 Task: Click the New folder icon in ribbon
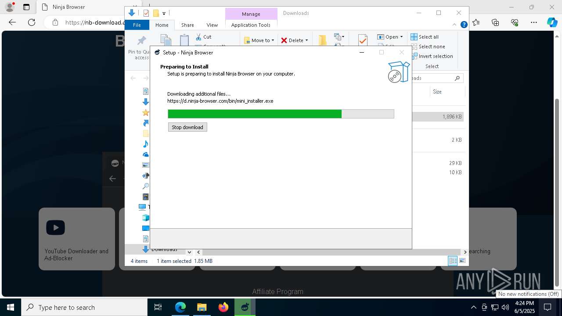[x=323, y=40]
